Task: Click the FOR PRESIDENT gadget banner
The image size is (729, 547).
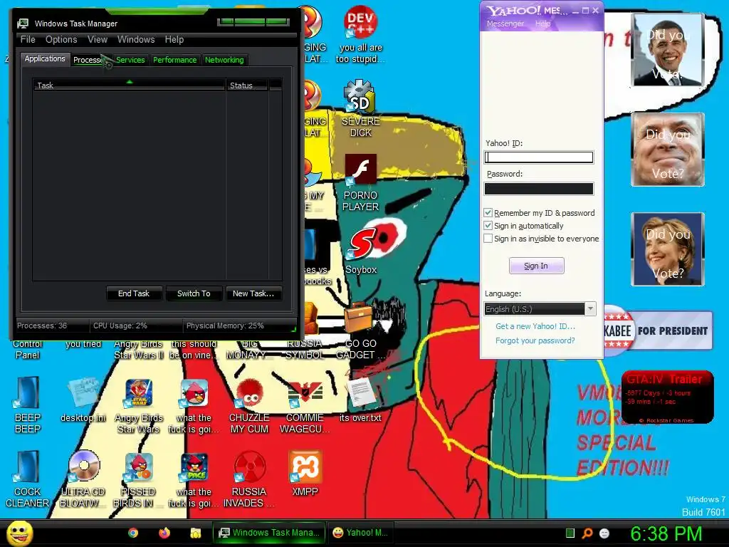Action: (658, 330)
